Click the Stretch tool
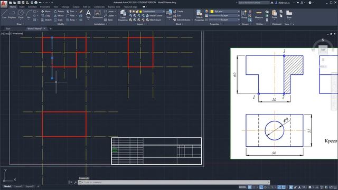 pyautogui.click(x=46, y=20)
